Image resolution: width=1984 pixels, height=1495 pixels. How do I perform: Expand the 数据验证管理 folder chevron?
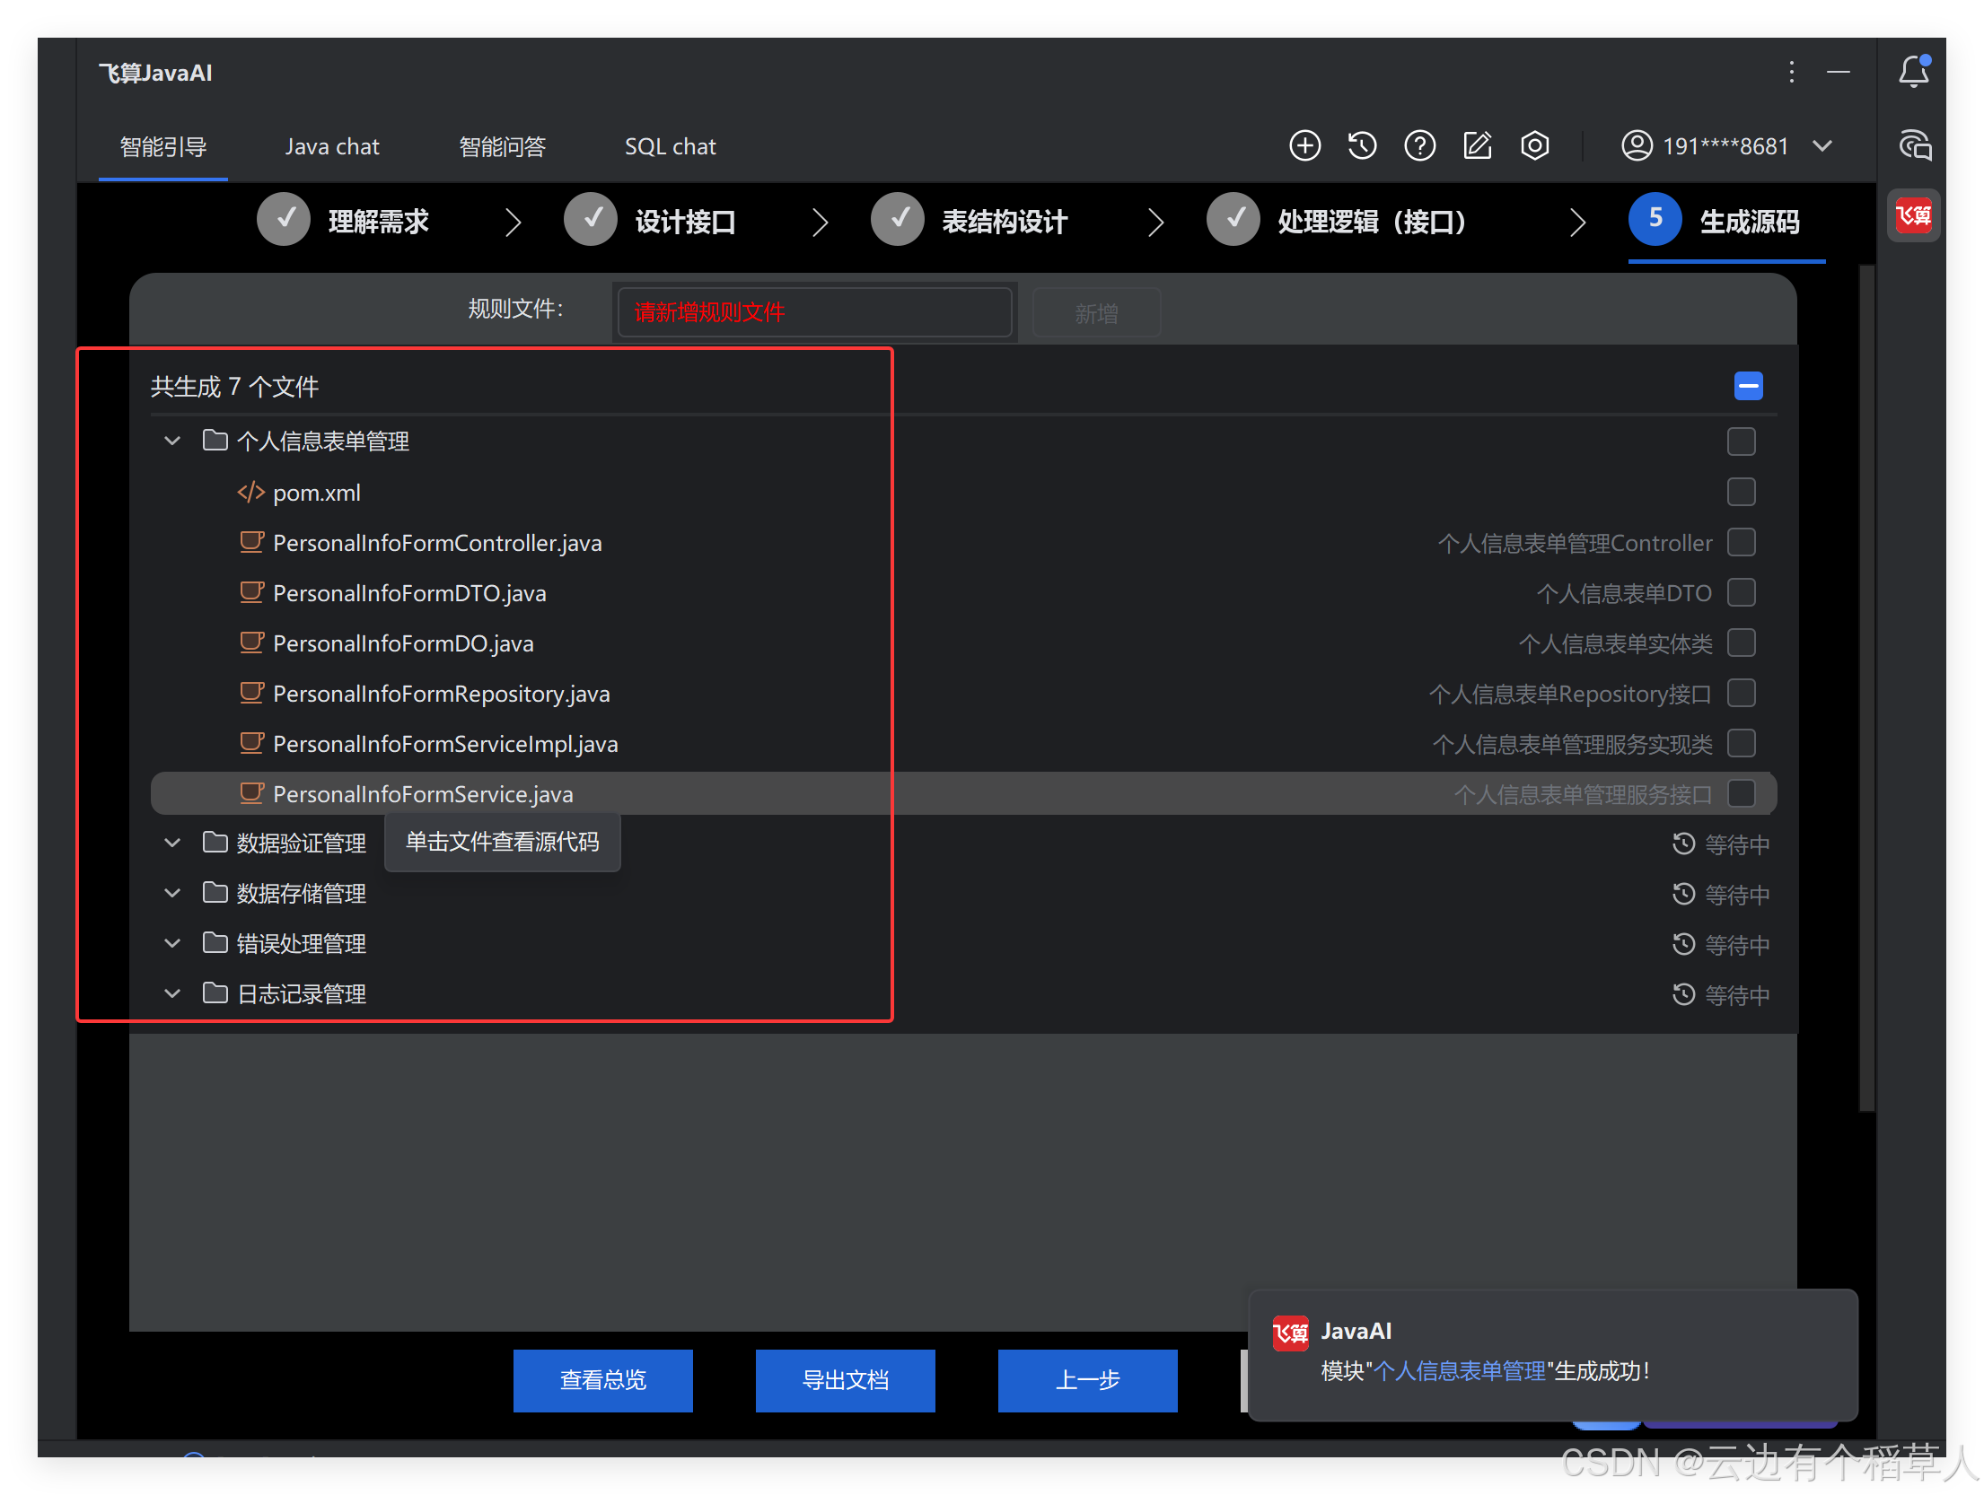[x=172, y=843]
